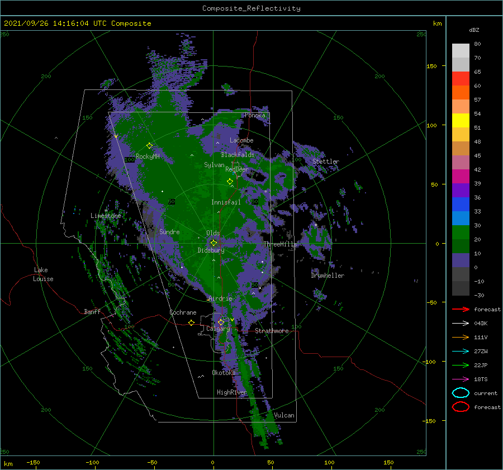Click the magenta 18TS arrow icon
Screen dimensions: 503x470
(x=461, y=379)
